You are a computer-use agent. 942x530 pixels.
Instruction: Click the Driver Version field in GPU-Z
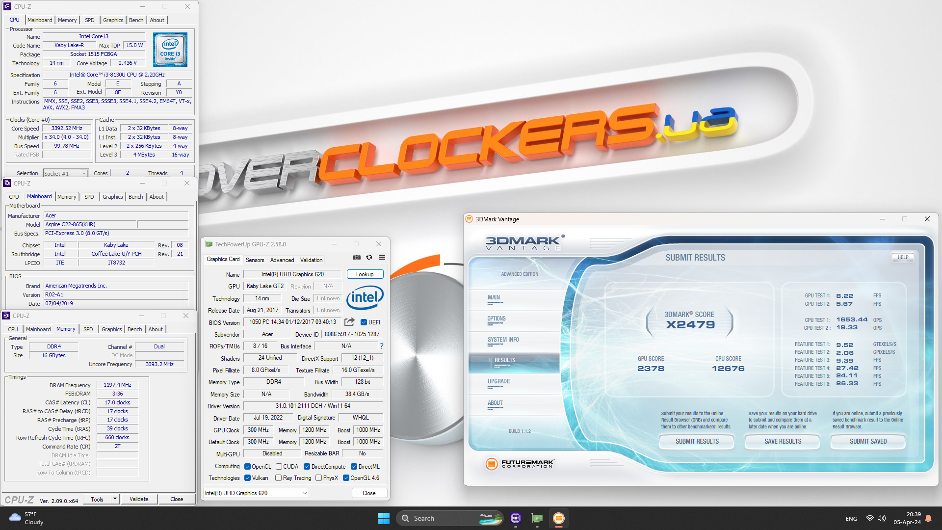pyautogui.click(x=313, y=406)
